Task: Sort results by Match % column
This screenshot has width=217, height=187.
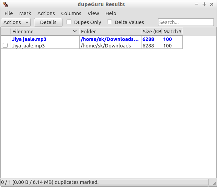Action: pyautogui.click(x=172, y=32)
